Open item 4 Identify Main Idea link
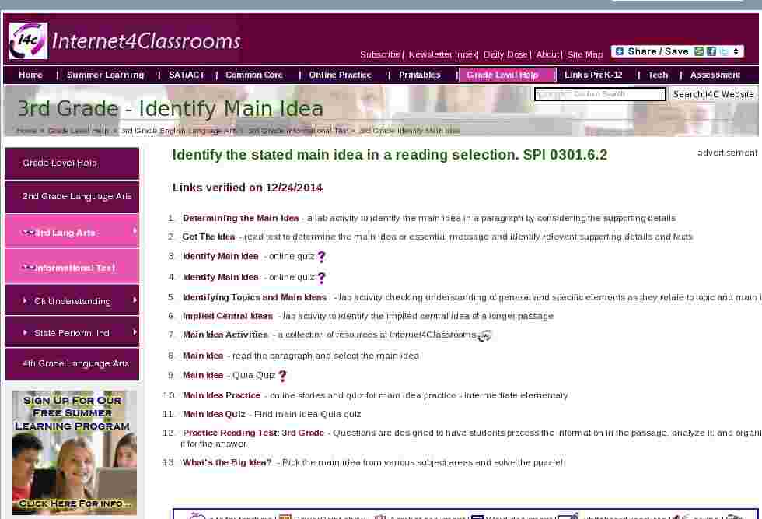The height and width of the screenshot is (519, 762). (221, 277)
